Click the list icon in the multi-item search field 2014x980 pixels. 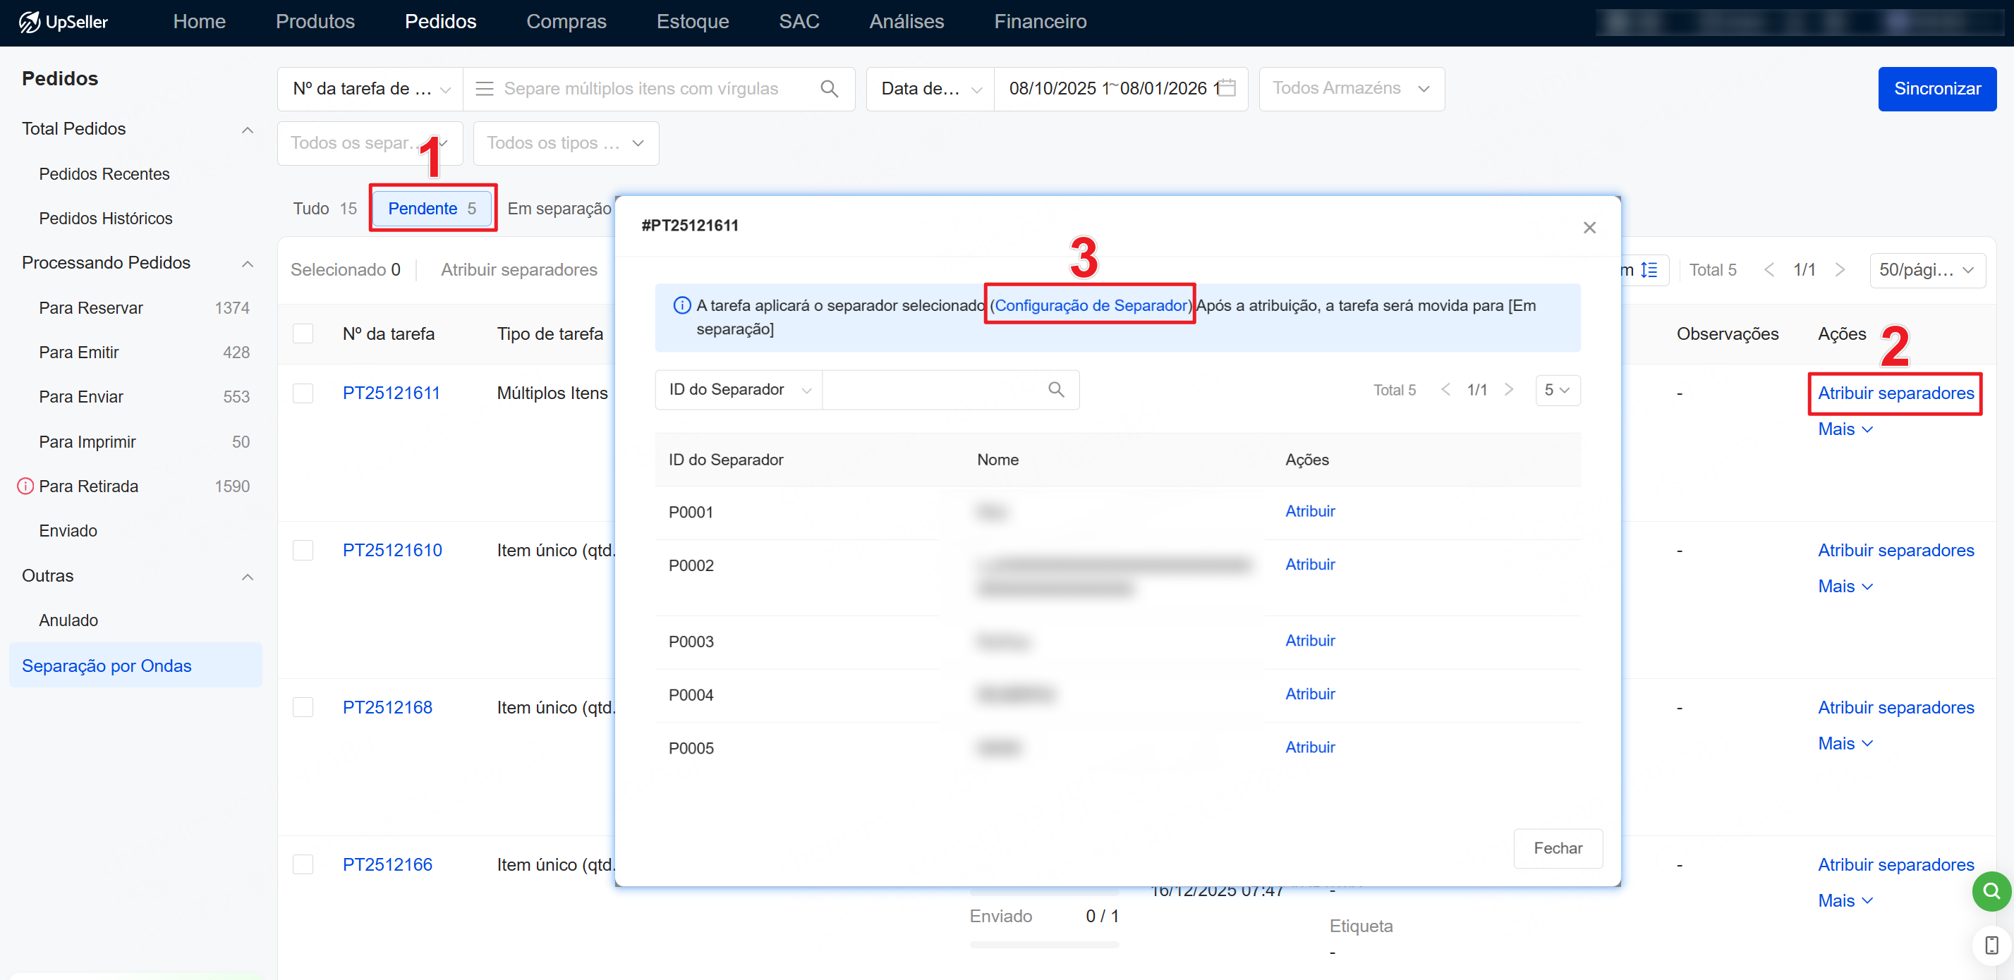click(x=484, y=89)
